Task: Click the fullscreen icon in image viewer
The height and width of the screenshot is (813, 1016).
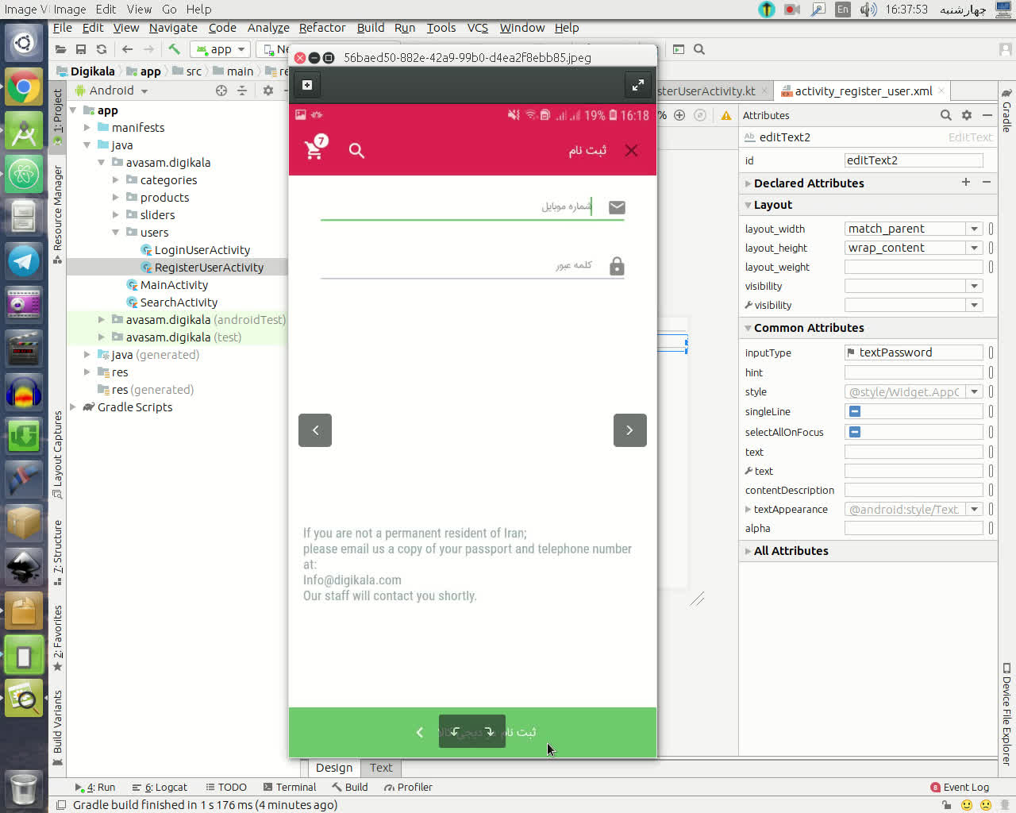Action: [x=637, y=85]
